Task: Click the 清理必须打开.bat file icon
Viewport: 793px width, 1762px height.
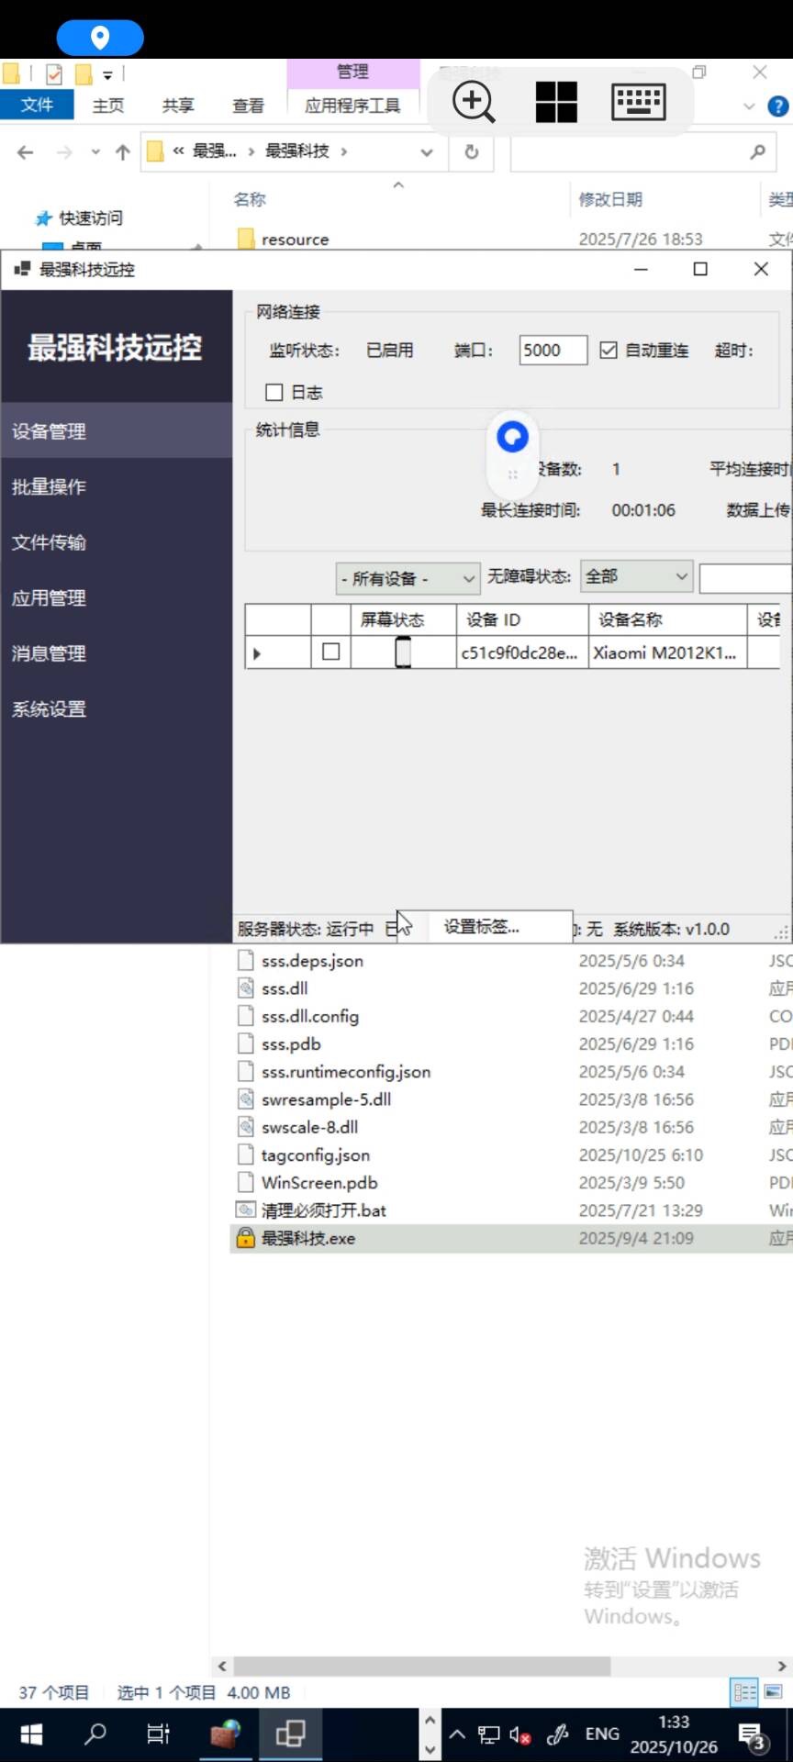Action: (x=245, y=1210)
